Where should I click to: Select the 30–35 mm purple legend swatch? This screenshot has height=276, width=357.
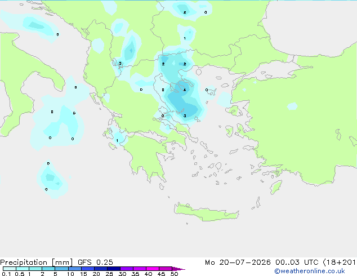(127, 269)
